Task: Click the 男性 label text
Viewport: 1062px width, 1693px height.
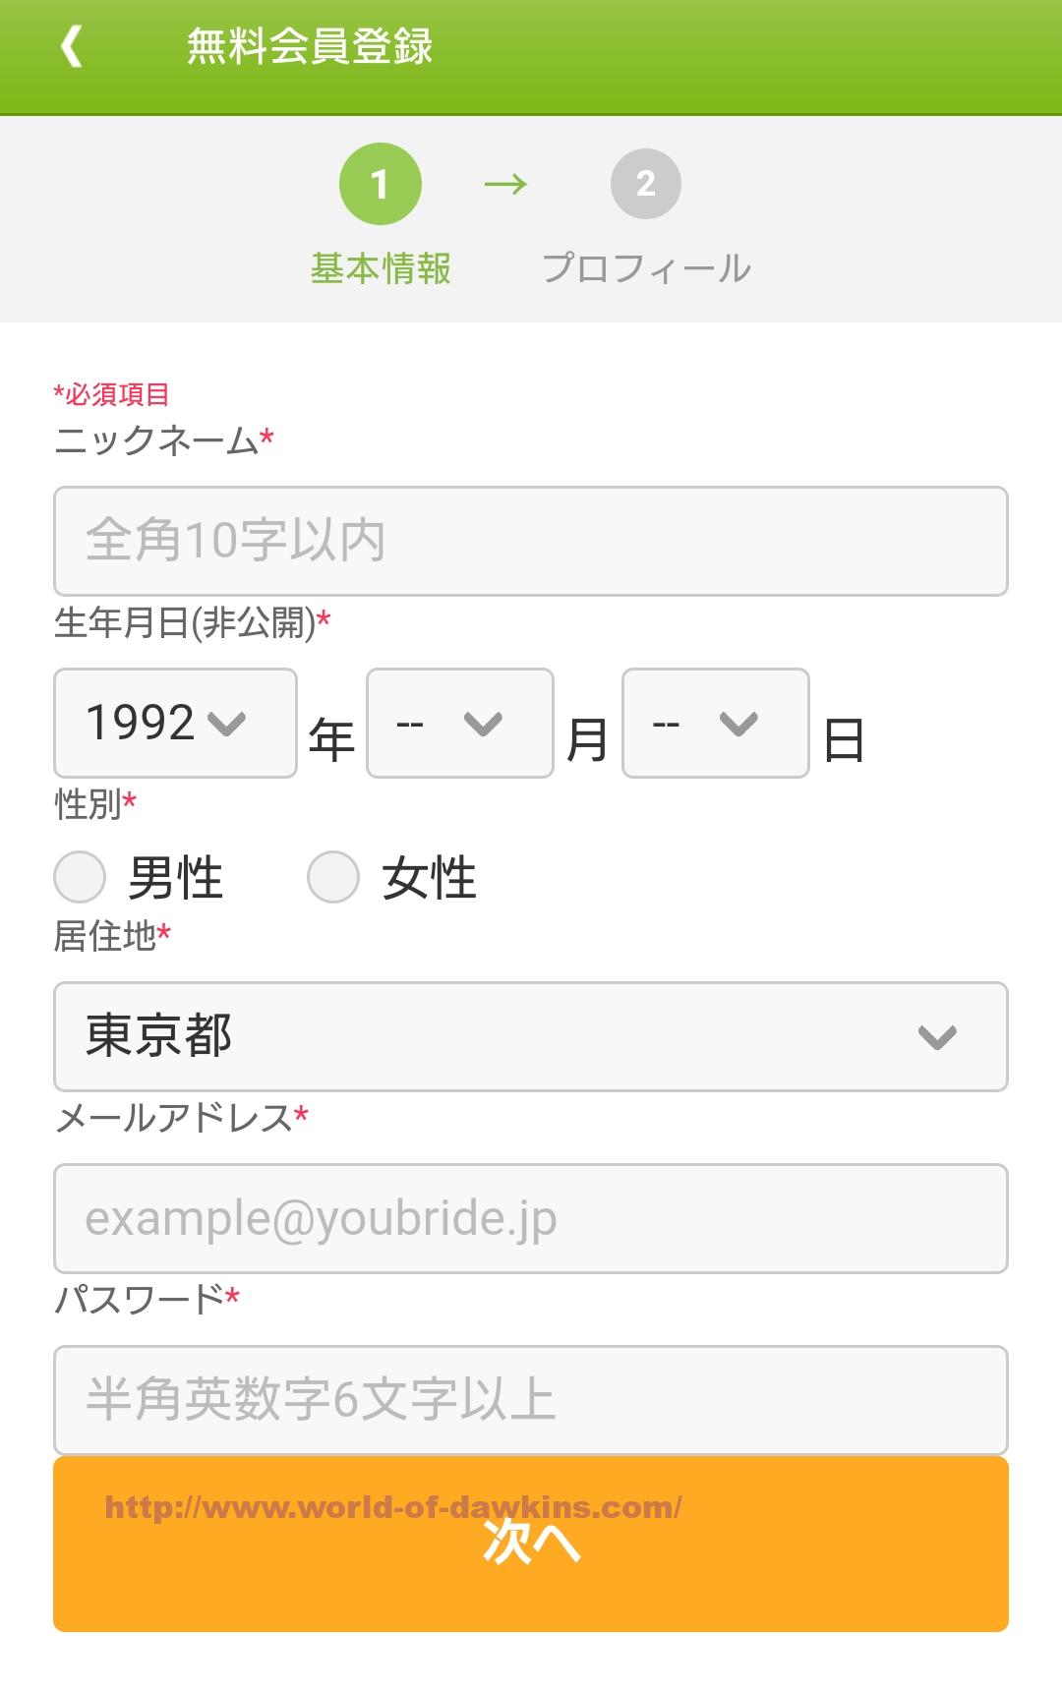Action: click(176, 878)
